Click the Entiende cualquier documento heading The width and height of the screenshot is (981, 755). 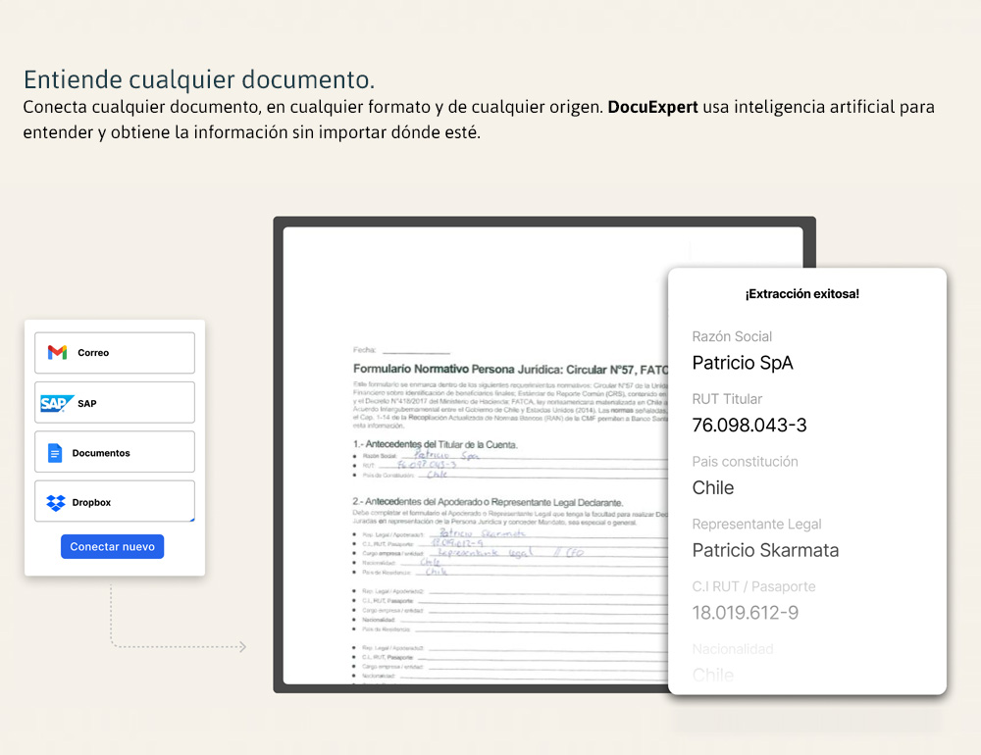[199, 78]
